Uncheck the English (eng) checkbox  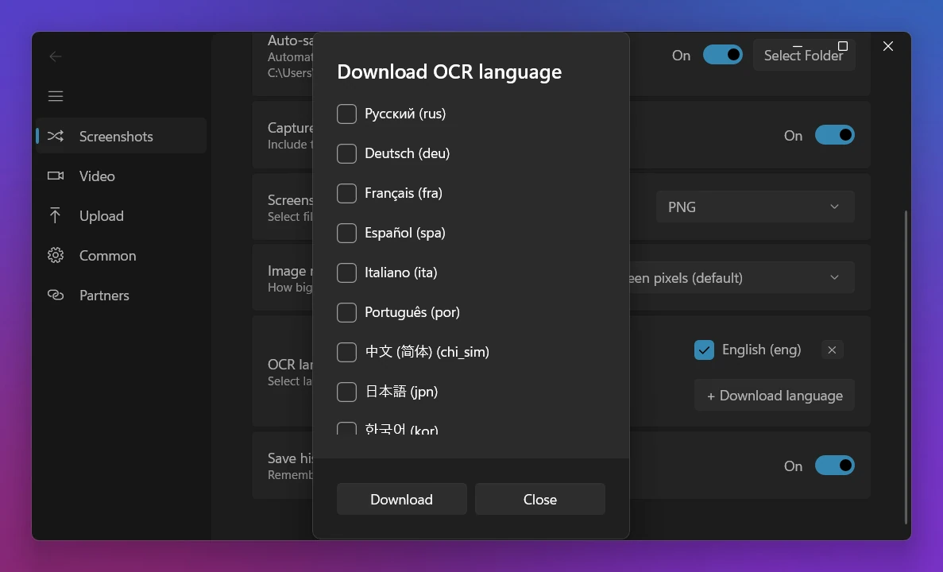pyautogui.click(x=704, y=350)
